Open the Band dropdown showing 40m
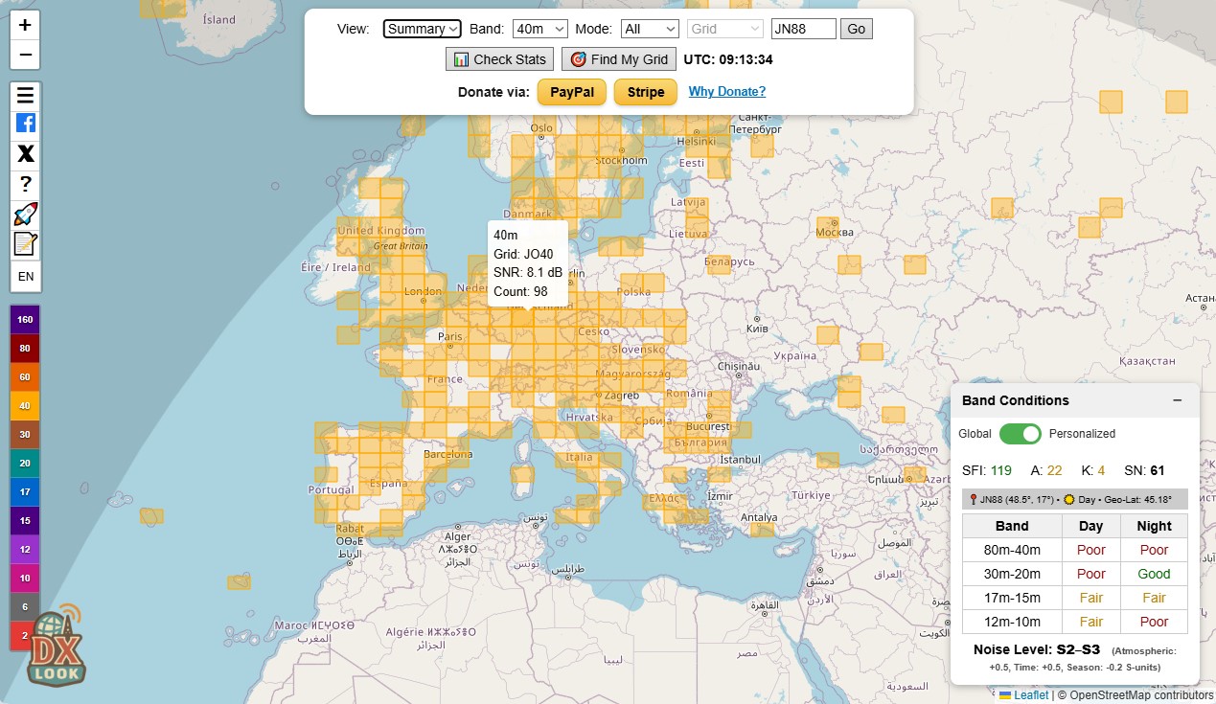 tap(539, 29)
